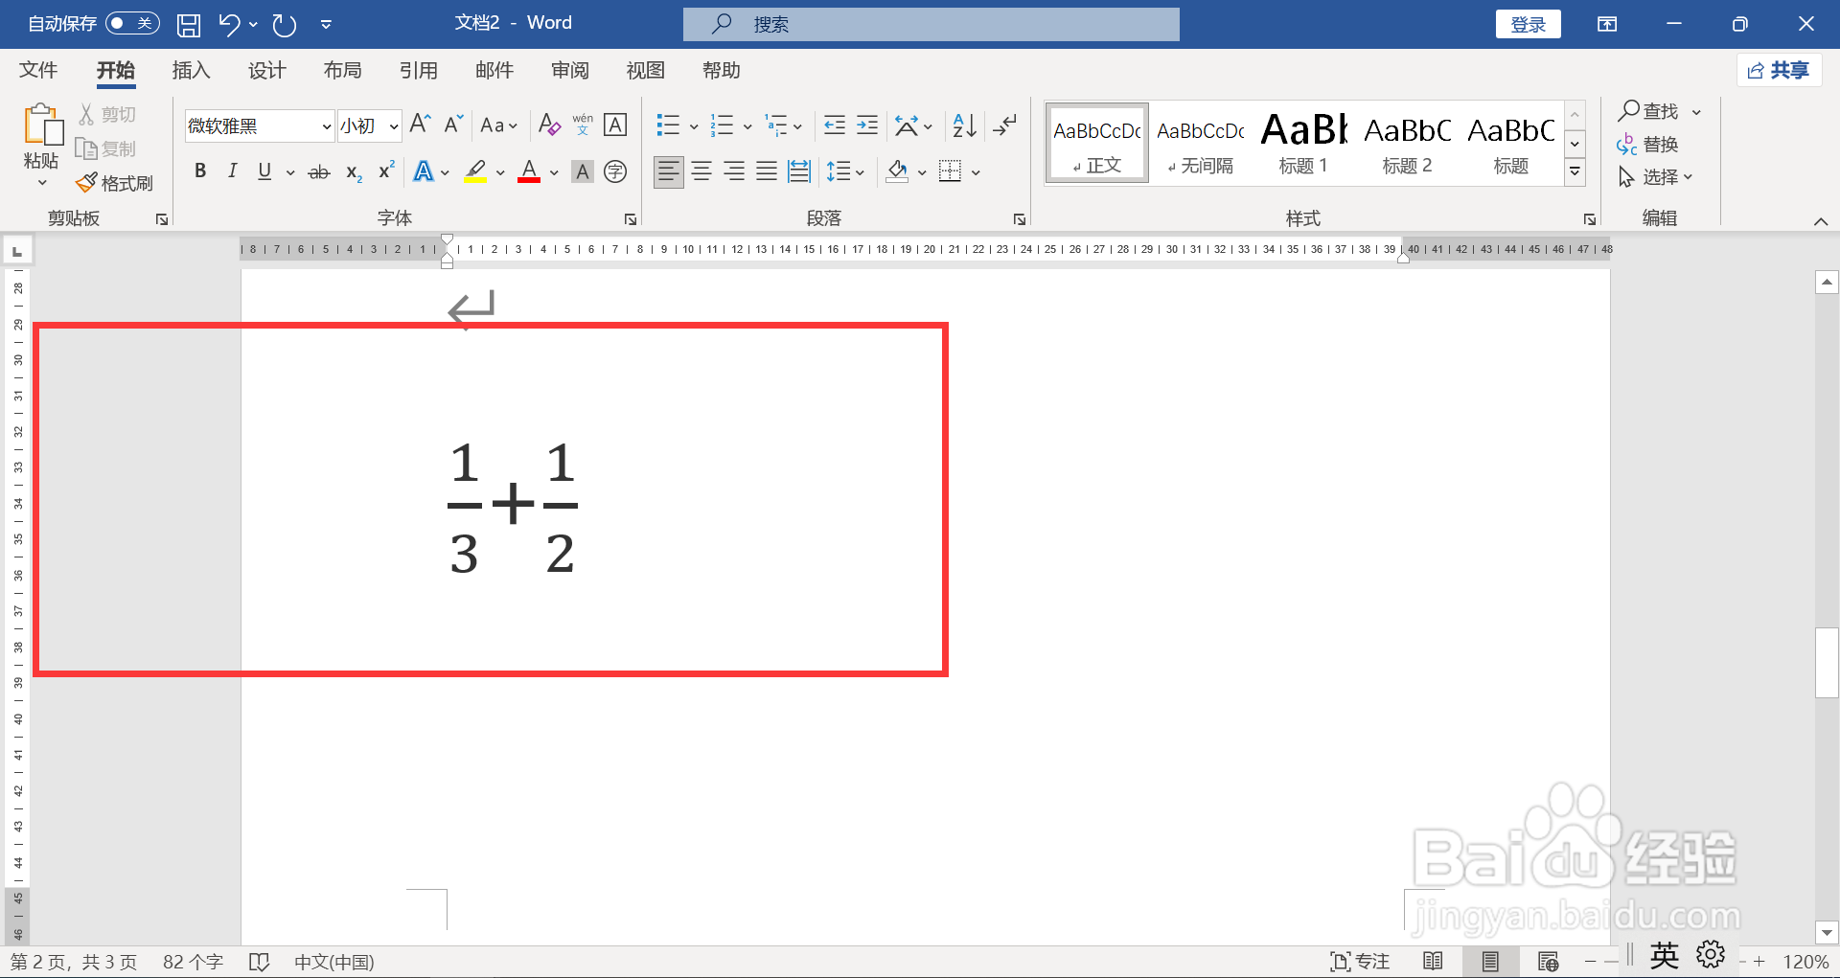Click the Sort A-Z icon
1840x978 pixels.
[964, 125]
